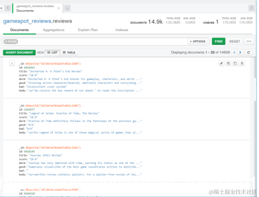Screen dimensions: 259x197
Task: Click the Journey document's ObjectId value
Action: 53,148
